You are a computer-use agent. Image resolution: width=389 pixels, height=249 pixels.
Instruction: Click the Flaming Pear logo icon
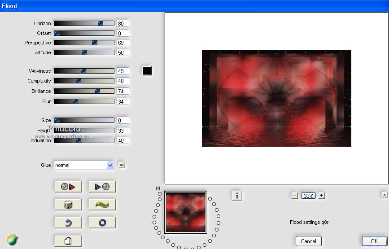(x=12, y=240)
